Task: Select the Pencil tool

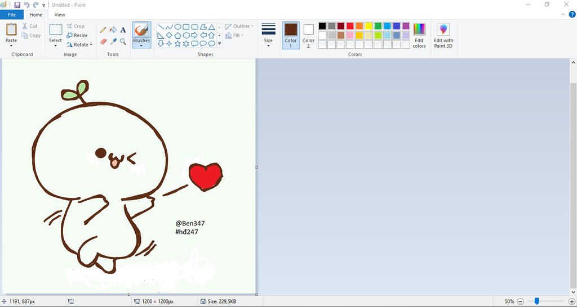Action: (x=103, y=30)
